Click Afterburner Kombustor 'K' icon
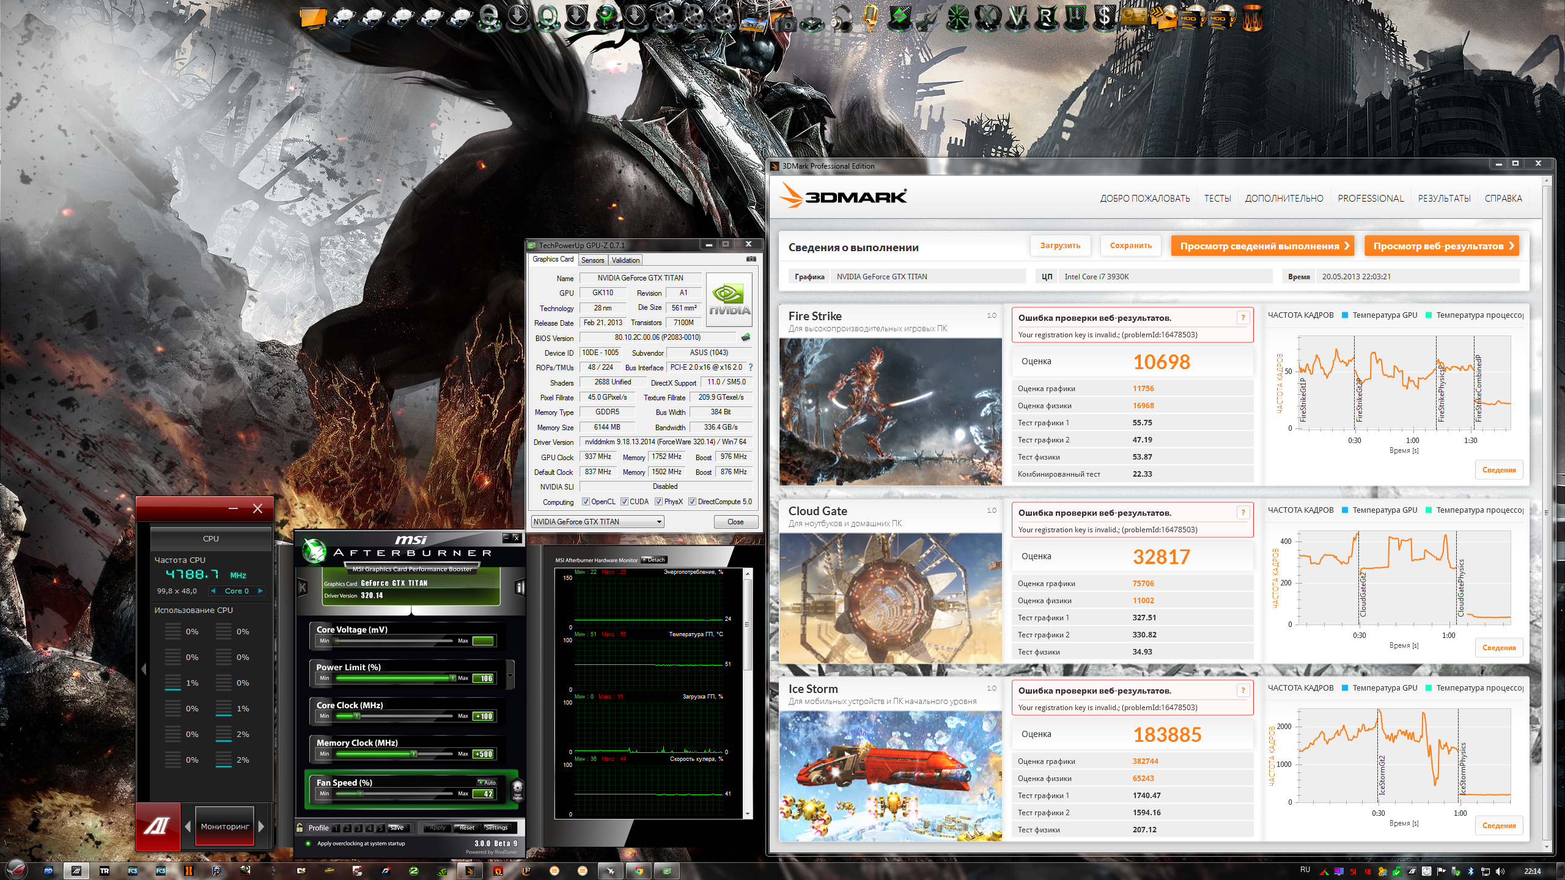Viewport: 1565px width, 880px height. [302, 587]
